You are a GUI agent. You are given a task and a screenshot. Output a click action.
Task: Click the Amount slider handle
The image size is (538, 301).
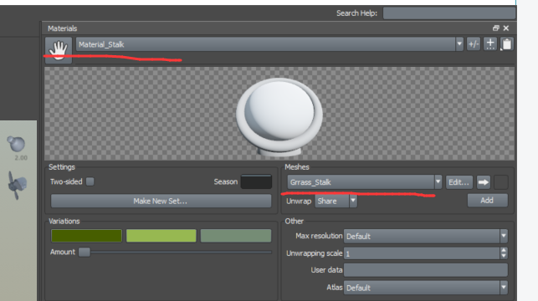(x=84, y=252)
